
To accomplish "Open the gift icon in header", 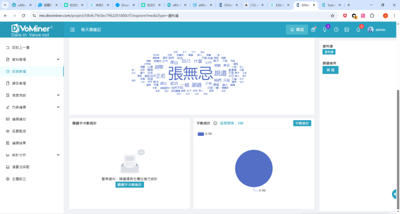I will click(x=313, y=30).
